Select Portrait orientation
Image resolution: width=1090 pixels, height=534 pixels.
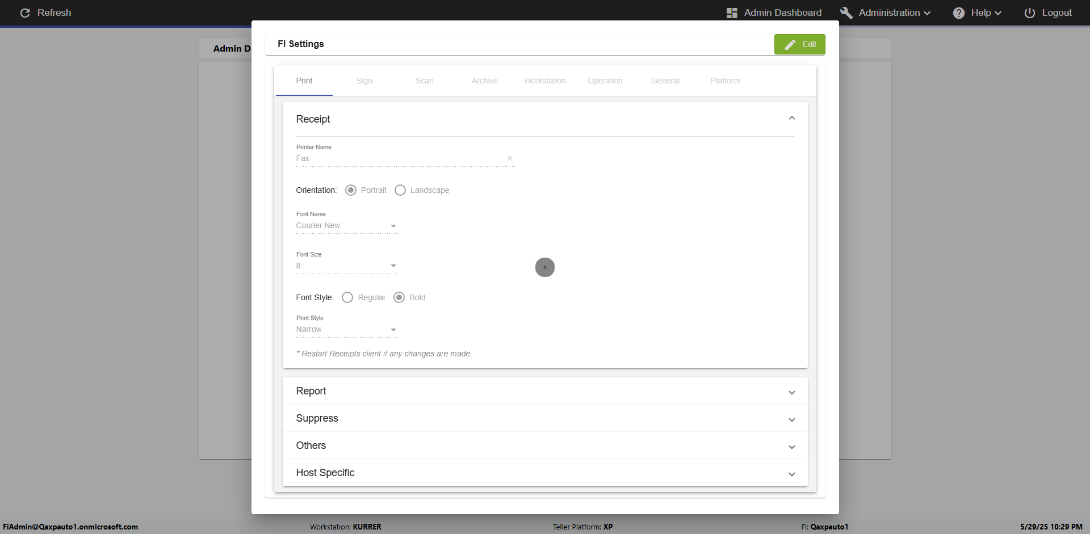(351, 190)
